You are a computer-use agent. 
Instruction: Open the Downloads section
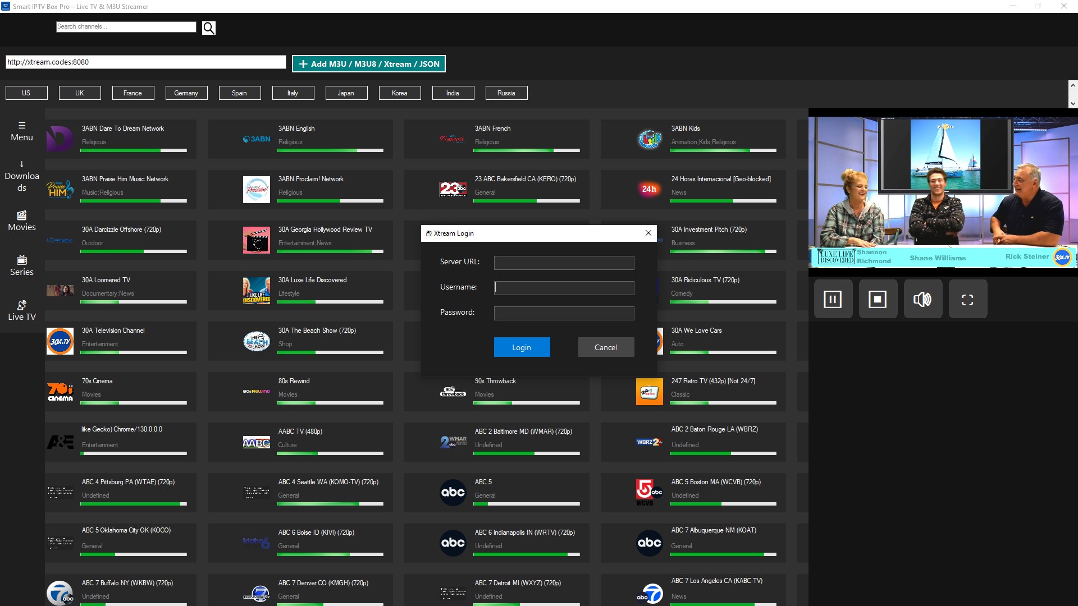click(x=22, y=176)
